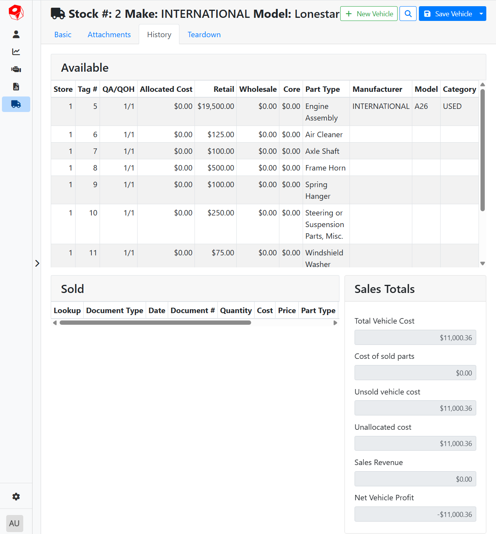The image size is (496, 534).
Task: Open the Save Vehicle dropdown caret
Action: 481,14
